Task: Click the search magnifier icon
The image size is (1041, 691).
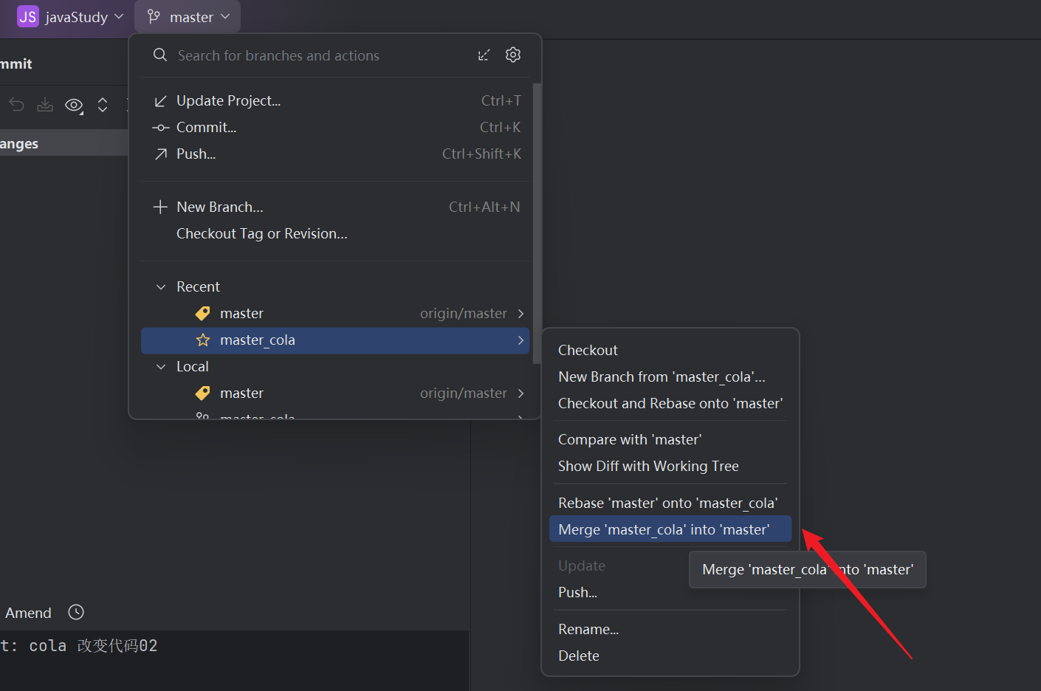Action: coord(159,55)
